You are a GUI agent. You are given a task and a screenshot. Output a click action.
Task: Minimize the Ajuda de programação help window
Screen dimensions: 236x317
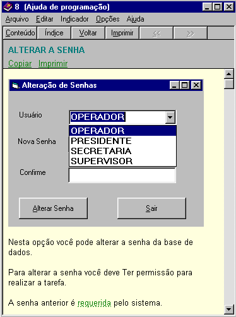207,7
